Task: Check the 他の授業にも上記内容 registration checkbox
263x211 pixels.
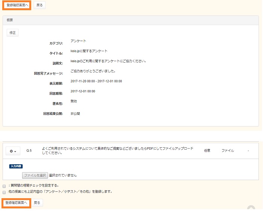Action: (4, 192)
